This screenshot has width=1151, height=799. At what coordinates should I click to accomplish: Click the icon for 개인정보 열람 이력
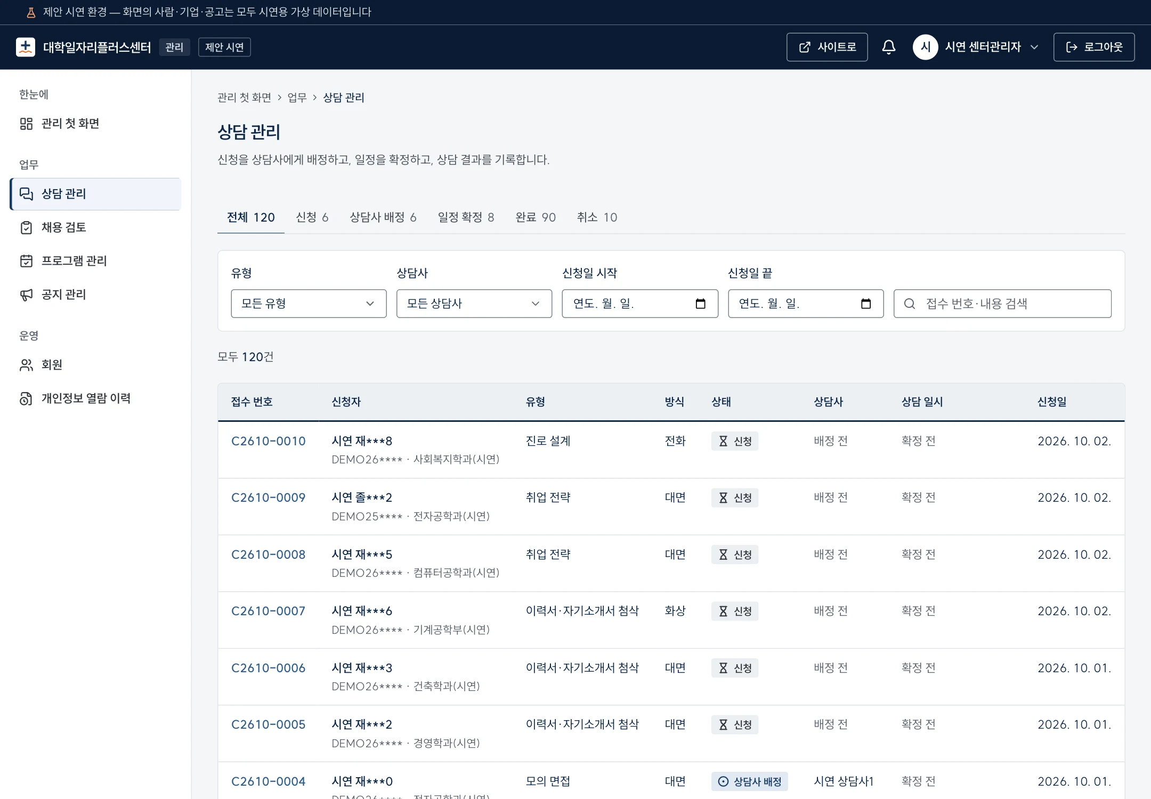point(26,398)
